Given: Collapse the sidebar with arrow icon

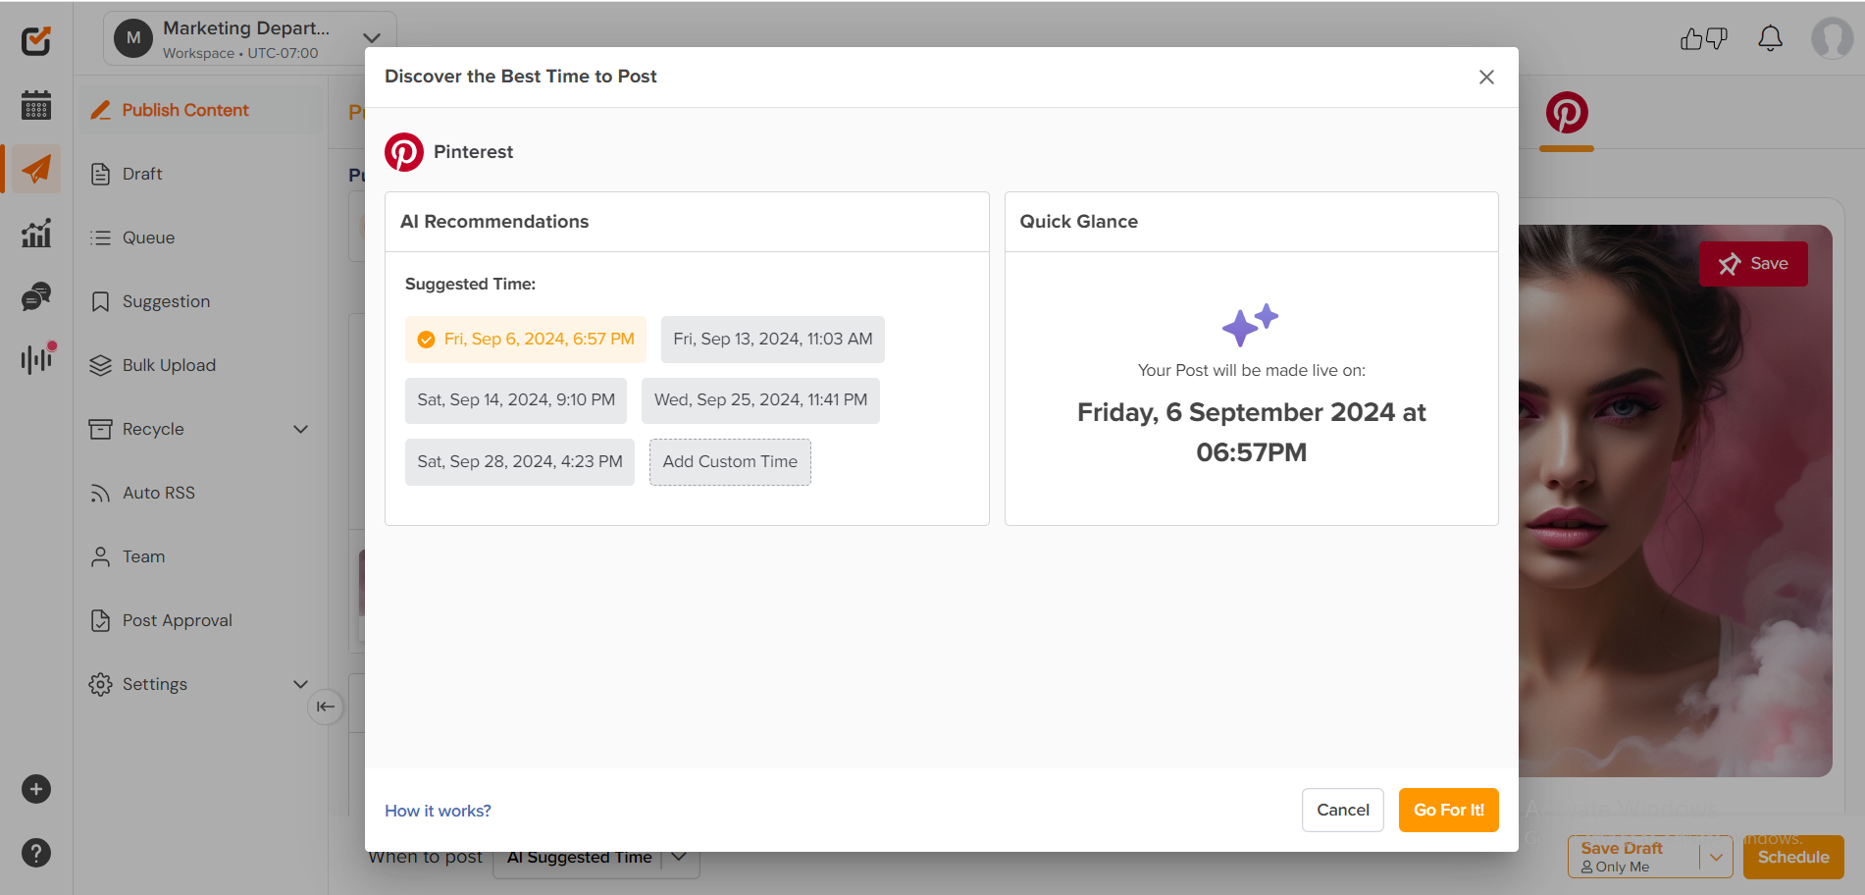Looking at the screenshot, I should [x=325, y=707].
